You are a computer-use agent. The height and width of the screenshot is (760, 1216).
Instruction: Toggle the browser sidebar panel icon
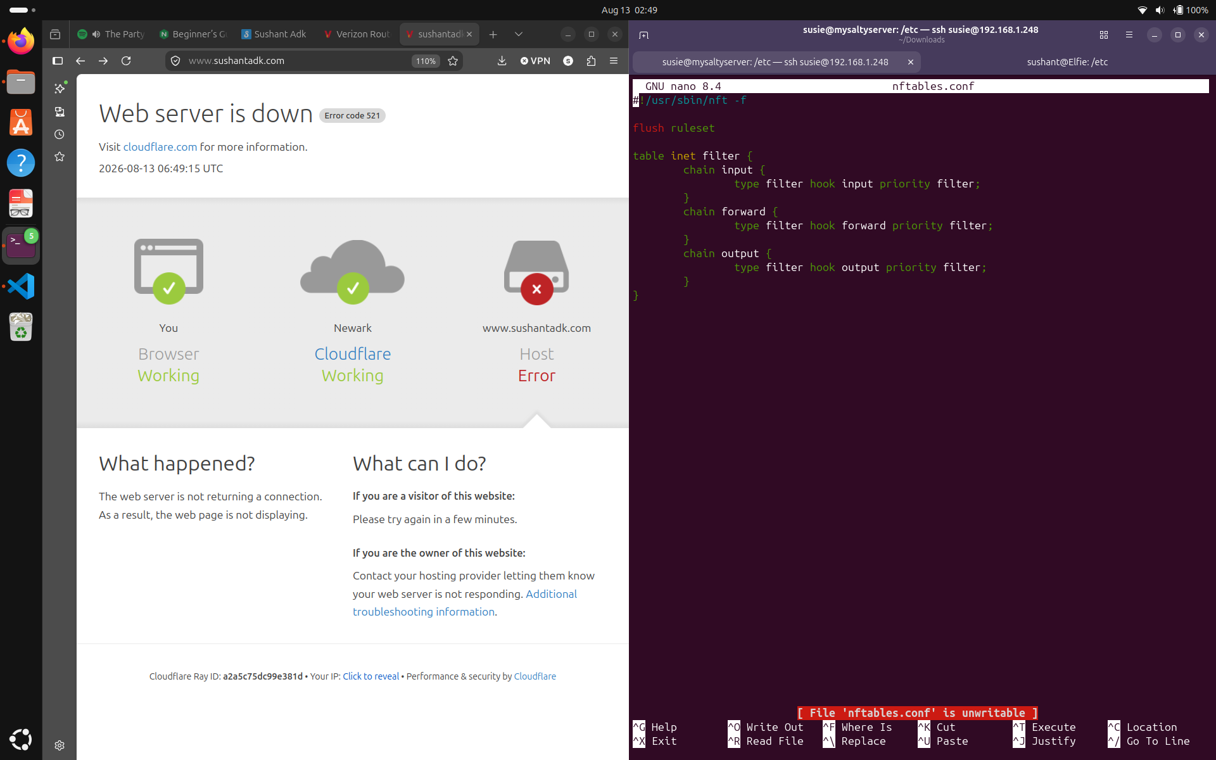pyautogui.click(x=58, y=61)
